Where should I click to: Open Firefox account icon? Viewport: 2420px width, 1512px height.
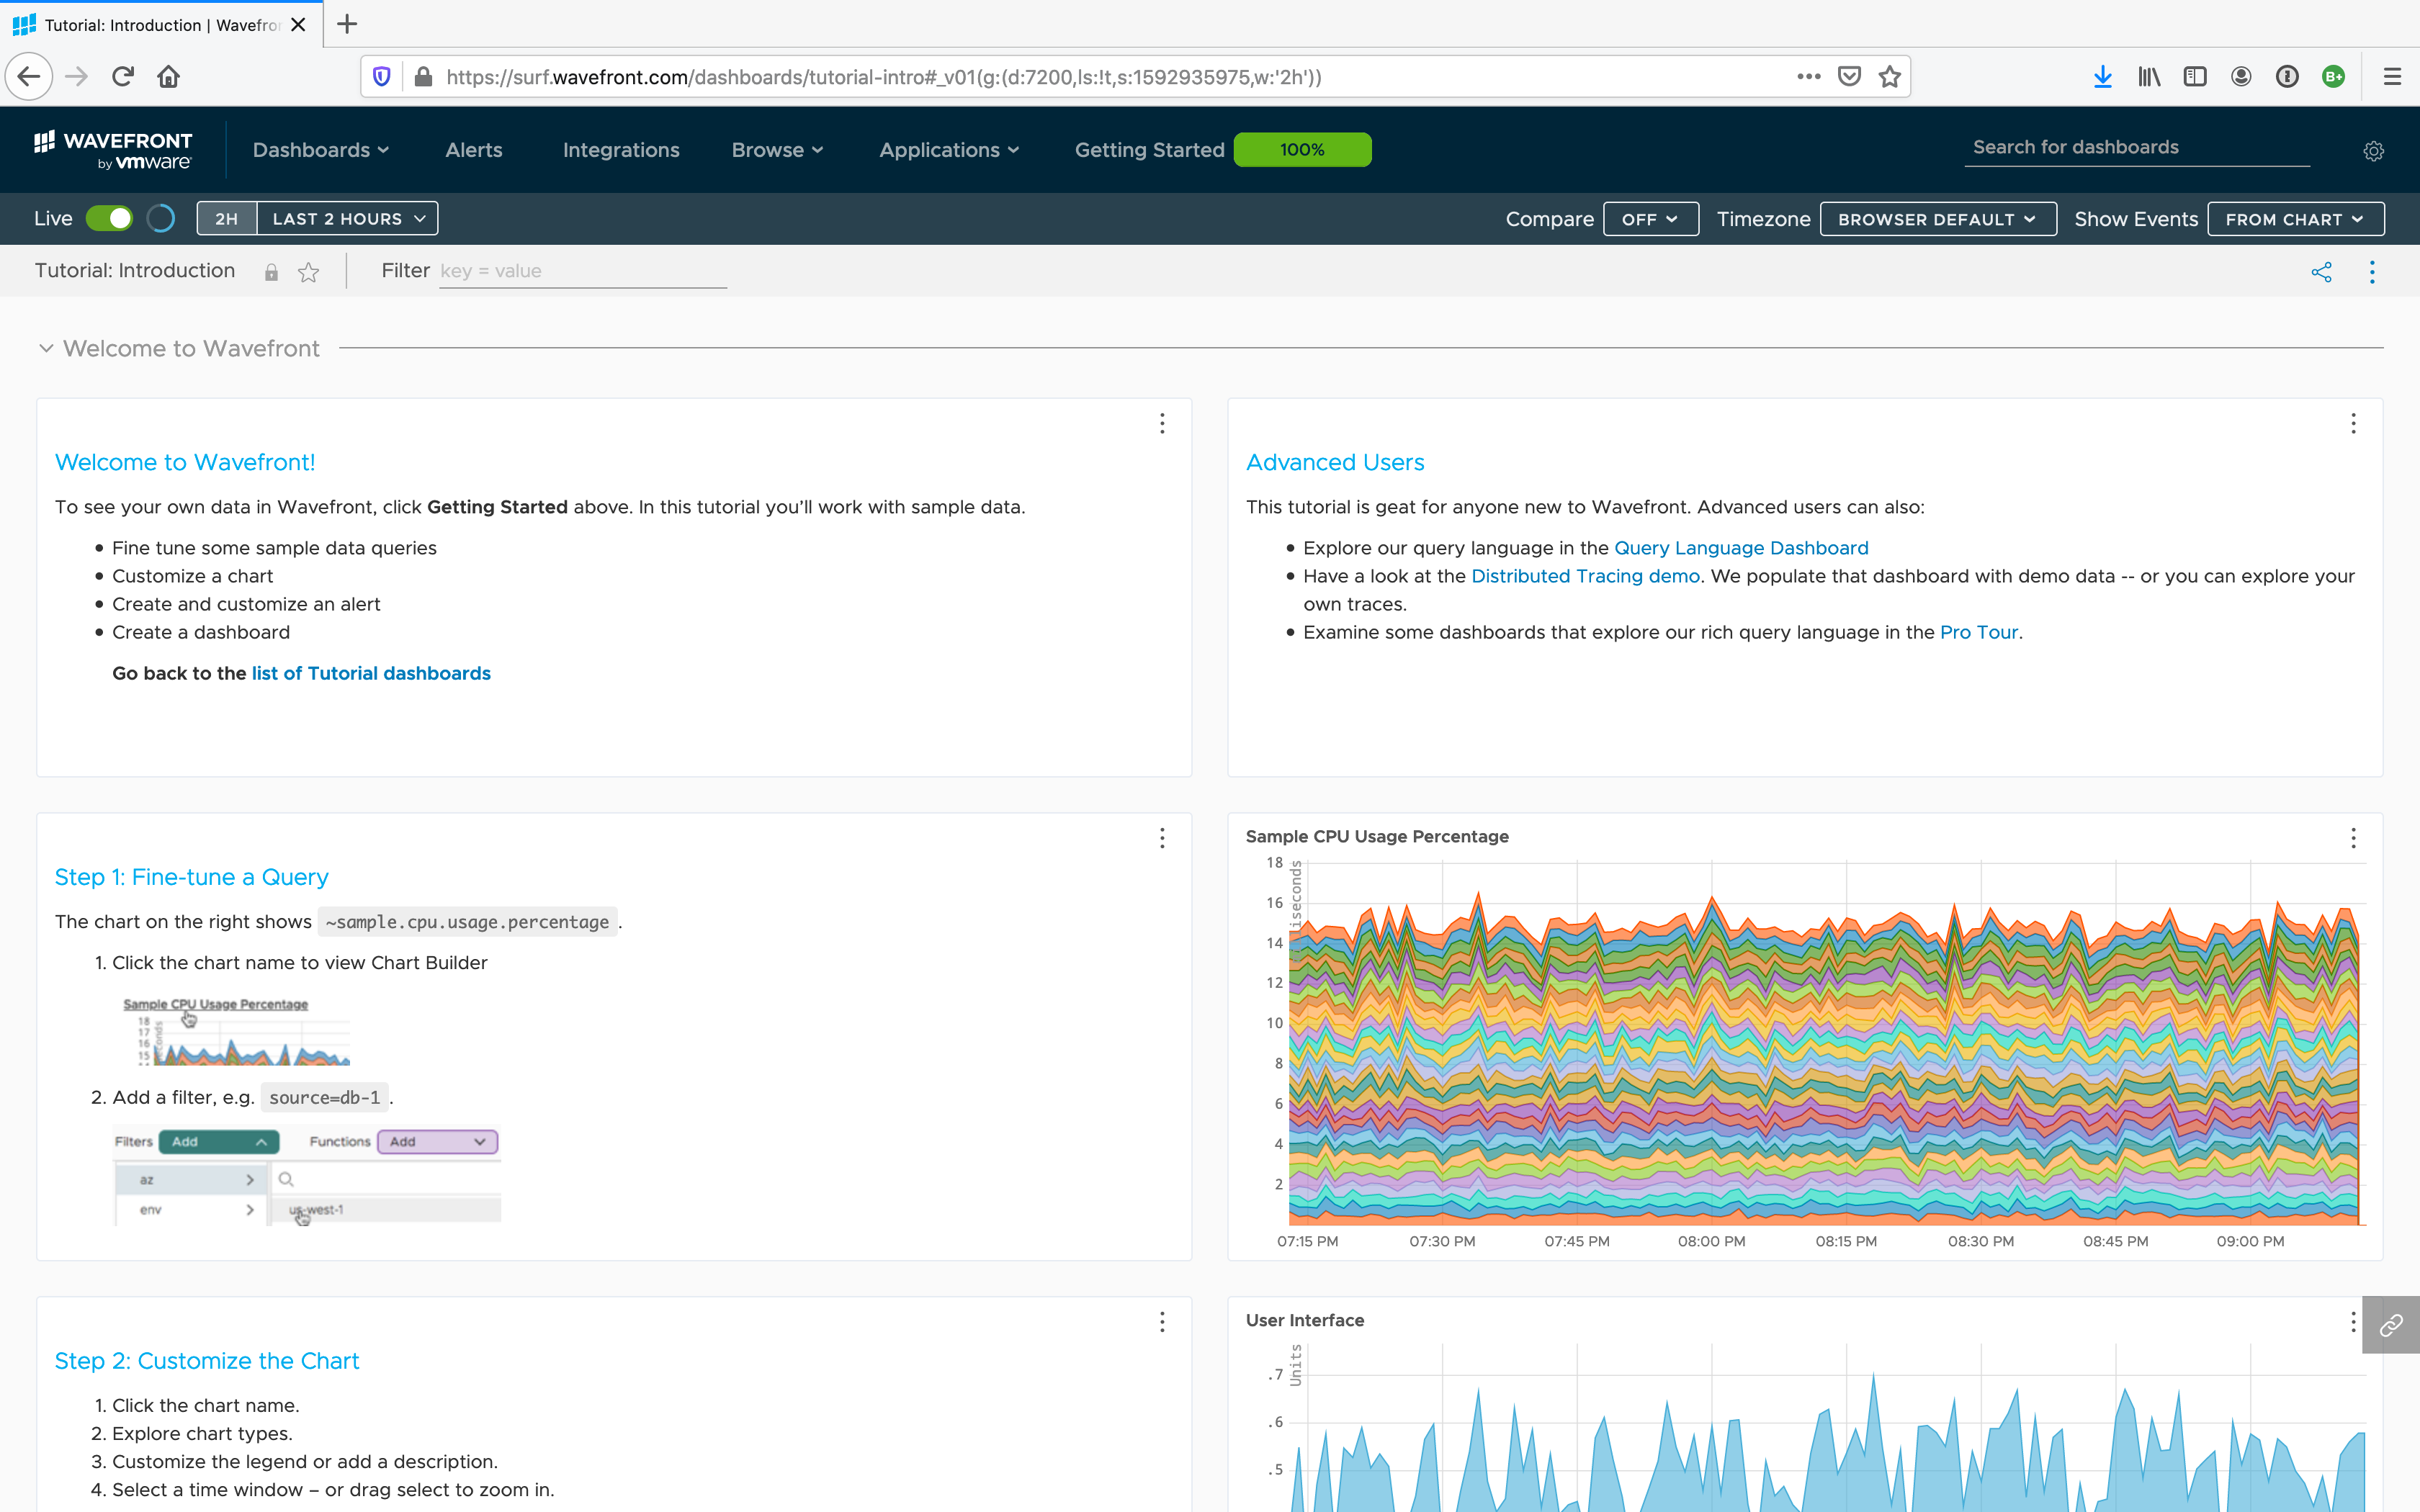[2241, 77]
